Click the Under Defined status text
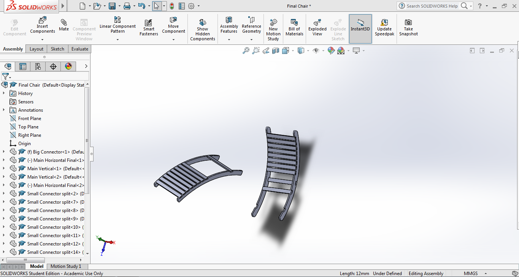Image resolution: width=519 pixels, height=277 pixels. (x=387, y=274)
